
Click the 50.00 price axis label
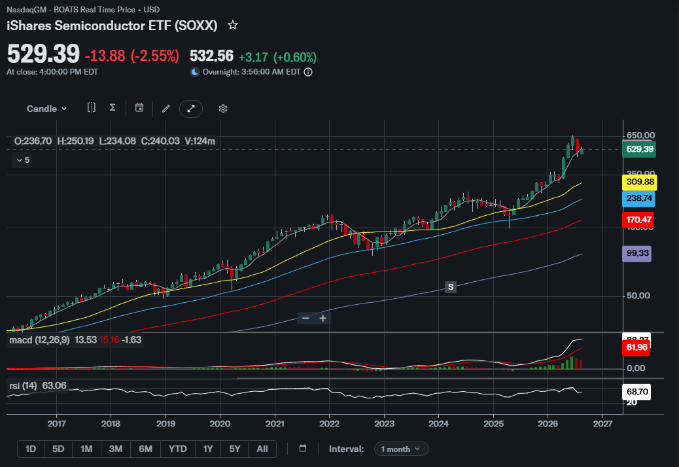(638, 296)
